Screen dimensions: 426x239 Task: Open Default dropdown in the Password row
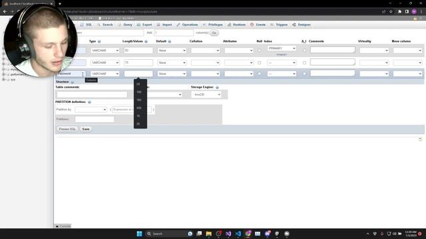tap(172, 74)
